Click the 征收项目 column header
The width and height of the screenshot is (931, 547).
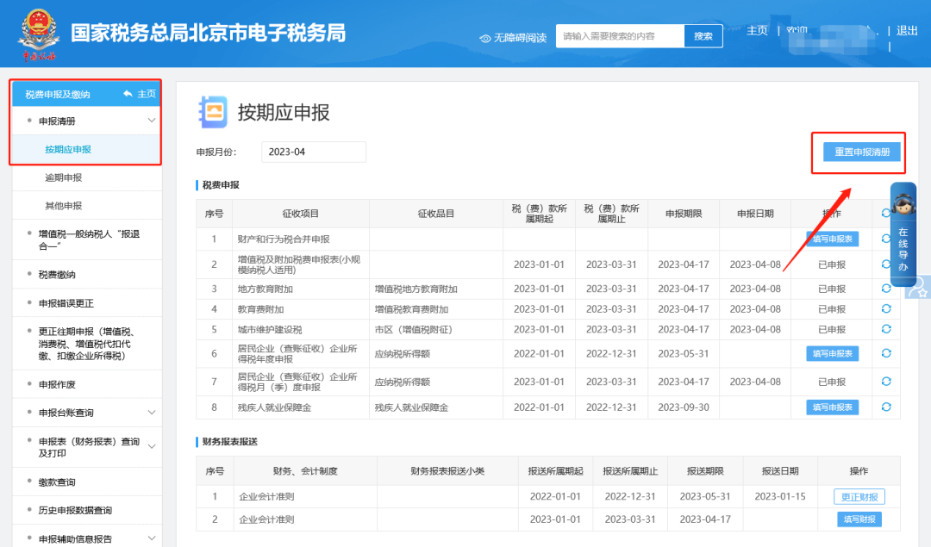click(301, 214)
